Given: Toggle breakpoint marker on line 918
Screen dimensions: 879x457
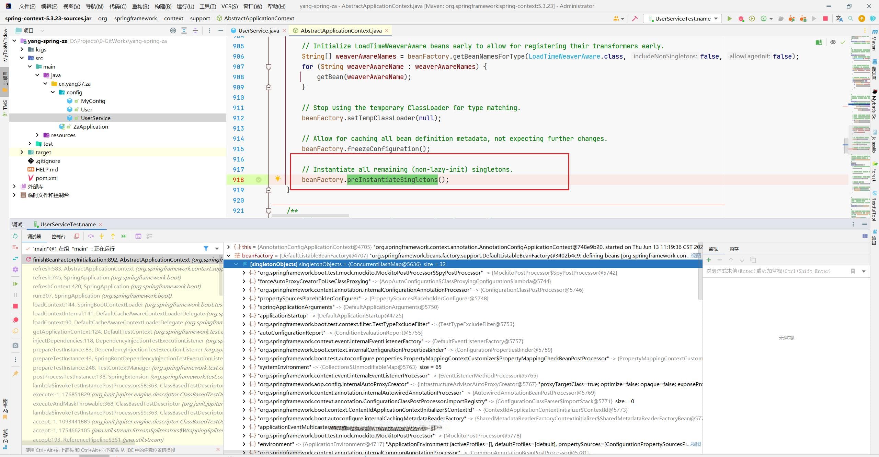Looking at the screenshot, I should tap(259, 180).
